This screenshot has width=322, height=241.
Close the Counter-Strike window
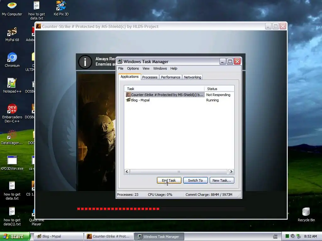click(283, 26)
